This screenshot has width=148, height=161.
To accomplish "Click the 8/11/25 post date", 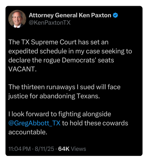I will (x=45, y=149).
